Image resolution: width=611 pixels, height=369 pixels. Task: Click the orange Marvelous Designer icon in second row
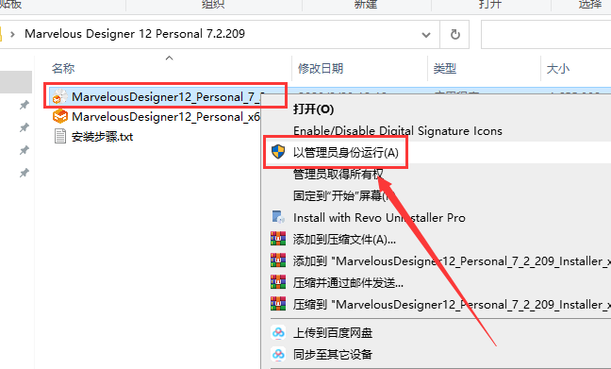pos(60,117)
